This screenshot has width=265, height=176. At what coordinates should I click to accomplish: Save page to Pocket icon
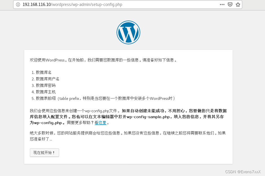click(230, 5)
